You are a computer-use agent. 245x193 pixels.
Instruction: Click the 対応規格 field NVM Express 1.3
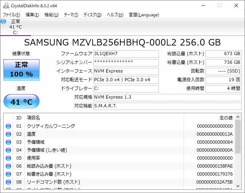pos(168,98)
